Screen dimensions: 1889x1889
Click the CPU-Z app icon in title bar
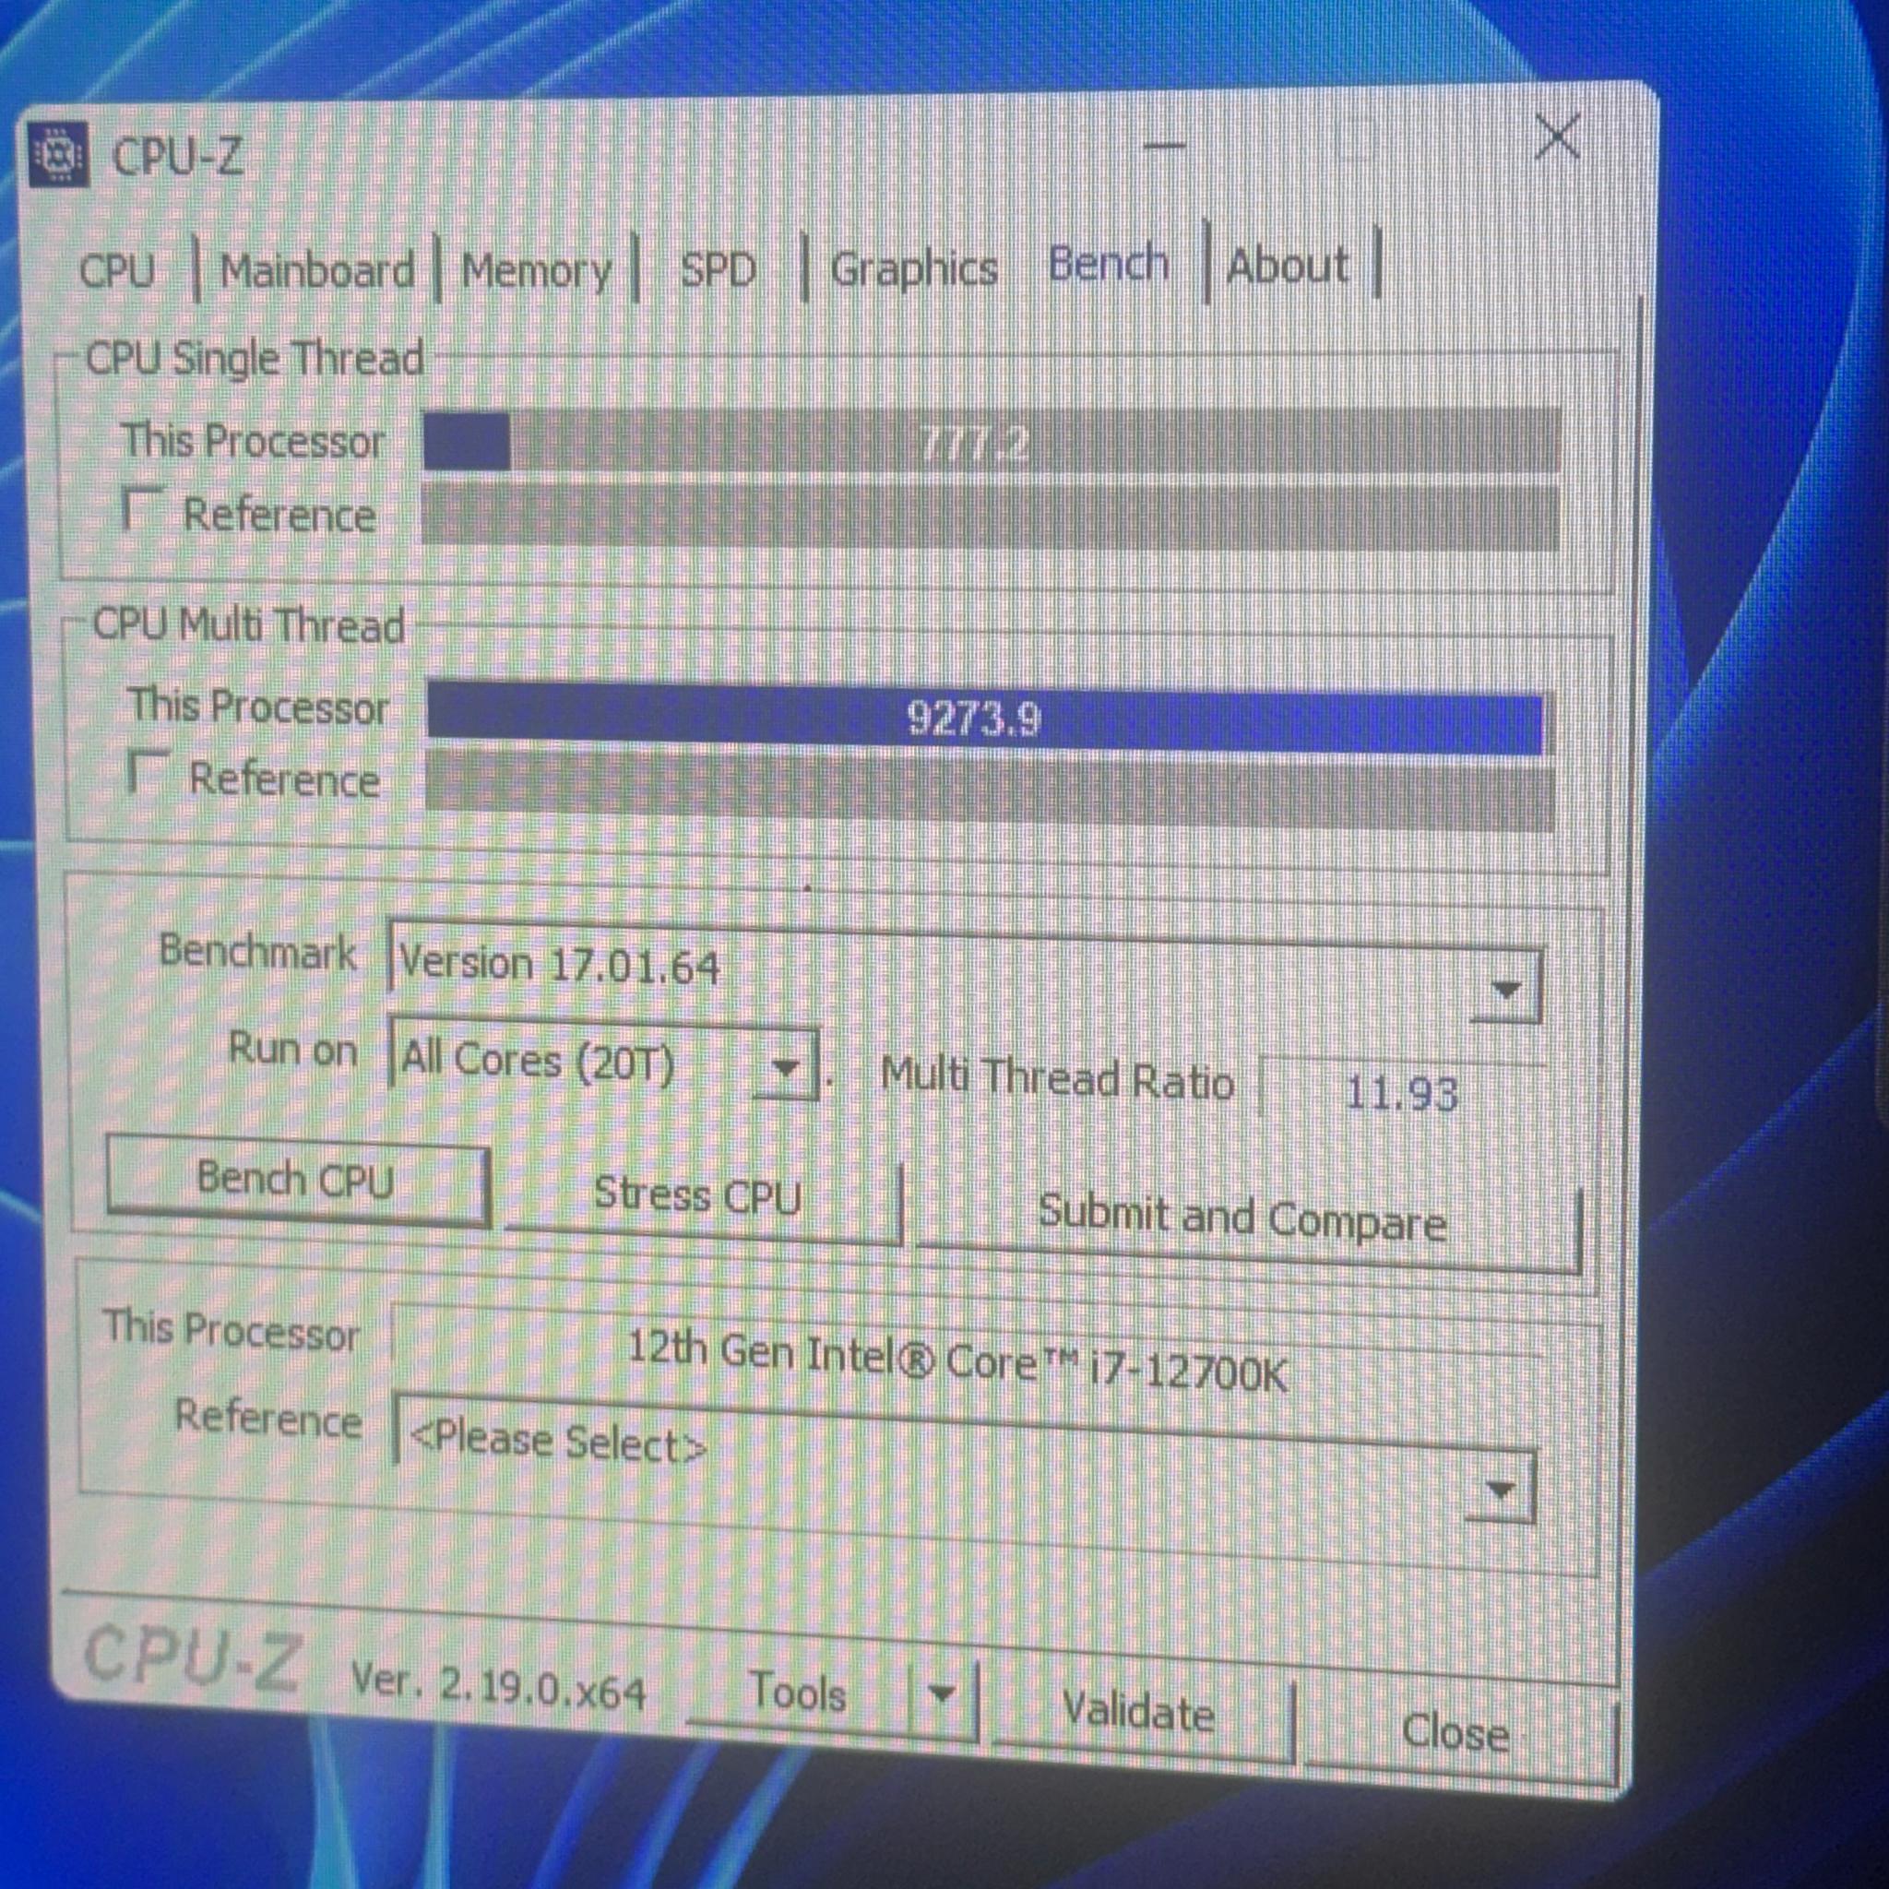(59, 153)
